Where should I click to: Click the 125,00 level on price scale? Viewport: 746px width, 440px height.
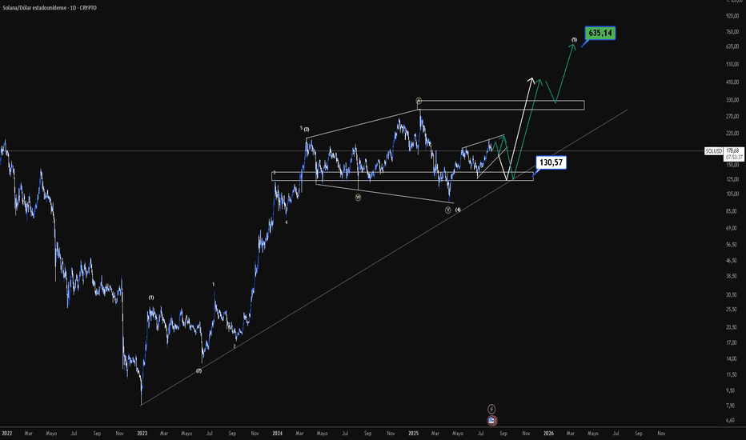(732, 179)
